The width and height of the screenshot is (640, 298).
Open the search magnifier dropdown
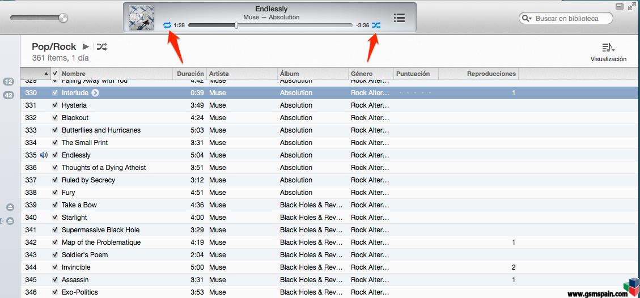click(527, 18)
